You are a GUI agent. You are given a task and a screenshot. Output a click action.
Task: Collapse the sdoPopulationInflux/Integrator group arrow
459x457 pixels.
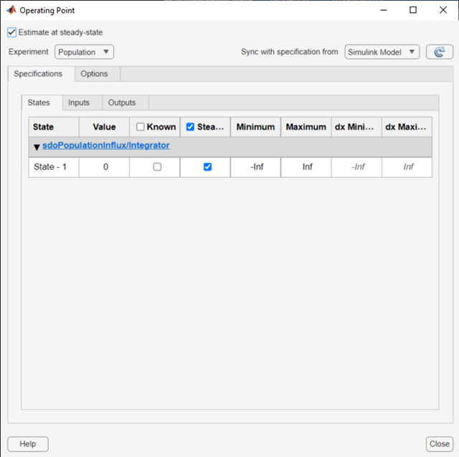coord(37,146)
